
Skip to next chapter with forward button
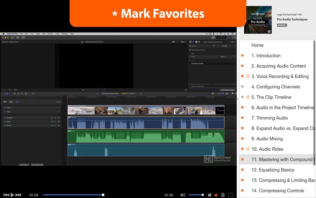coord(18,195)
